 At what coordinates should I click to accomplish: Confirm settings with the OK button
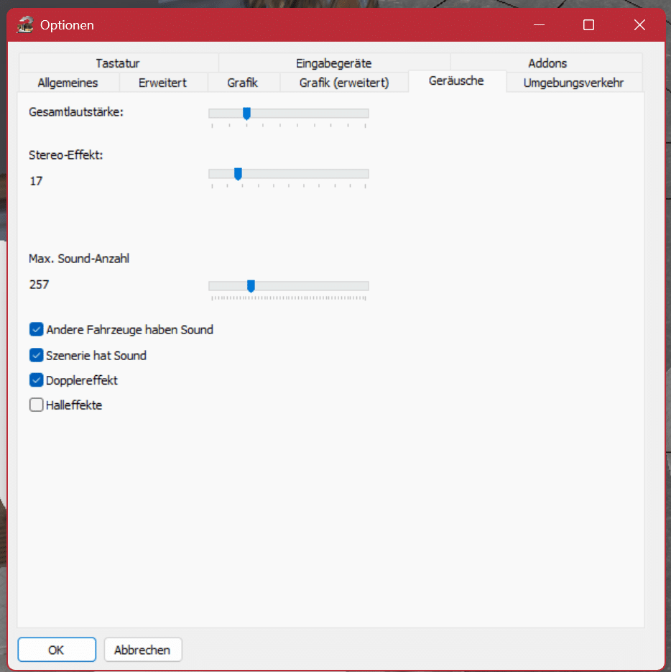click(x=56, y=650)
